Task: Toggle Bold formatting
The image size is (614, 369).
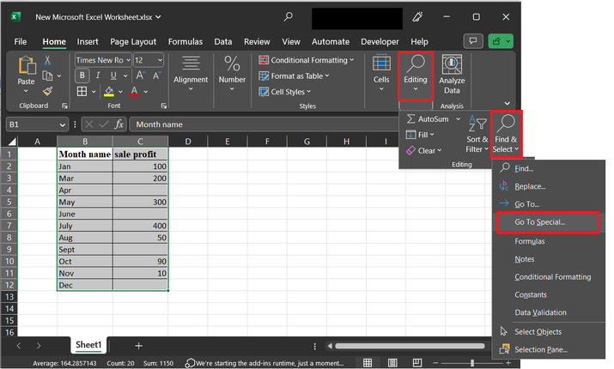Action: (82, 76)
